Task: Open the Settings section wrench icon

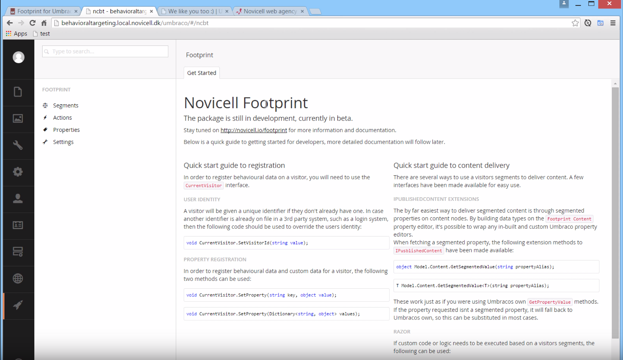Action: point(18,145)
